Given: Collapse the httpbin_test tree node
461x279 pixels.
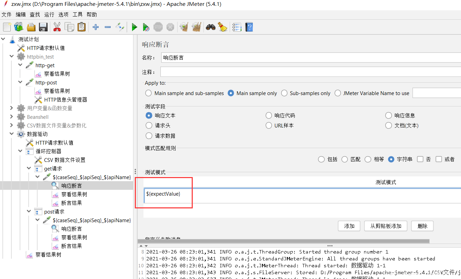Looking at the screenshot, I should click(x=12, y=56).
